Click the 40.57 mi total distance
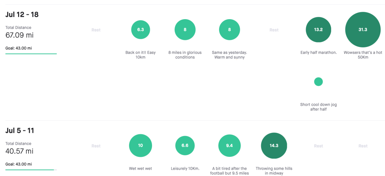 click(x=19, y=151)
